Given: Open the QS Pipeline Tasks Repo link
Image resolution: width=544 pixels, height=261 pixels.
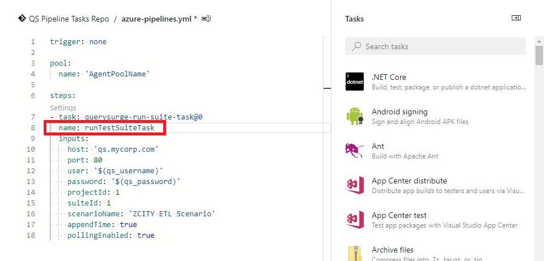Looking at the screenshot, I should click(x=69, y=19).
